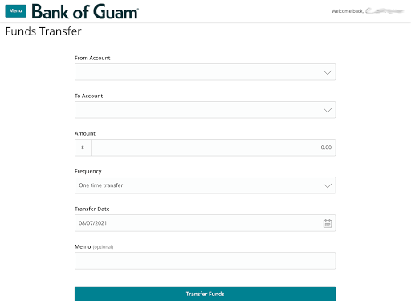Expand the To Account dropdown

click(205, 110)
